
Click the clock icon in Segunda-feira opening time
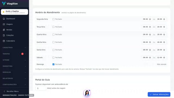tap(150, 19)
